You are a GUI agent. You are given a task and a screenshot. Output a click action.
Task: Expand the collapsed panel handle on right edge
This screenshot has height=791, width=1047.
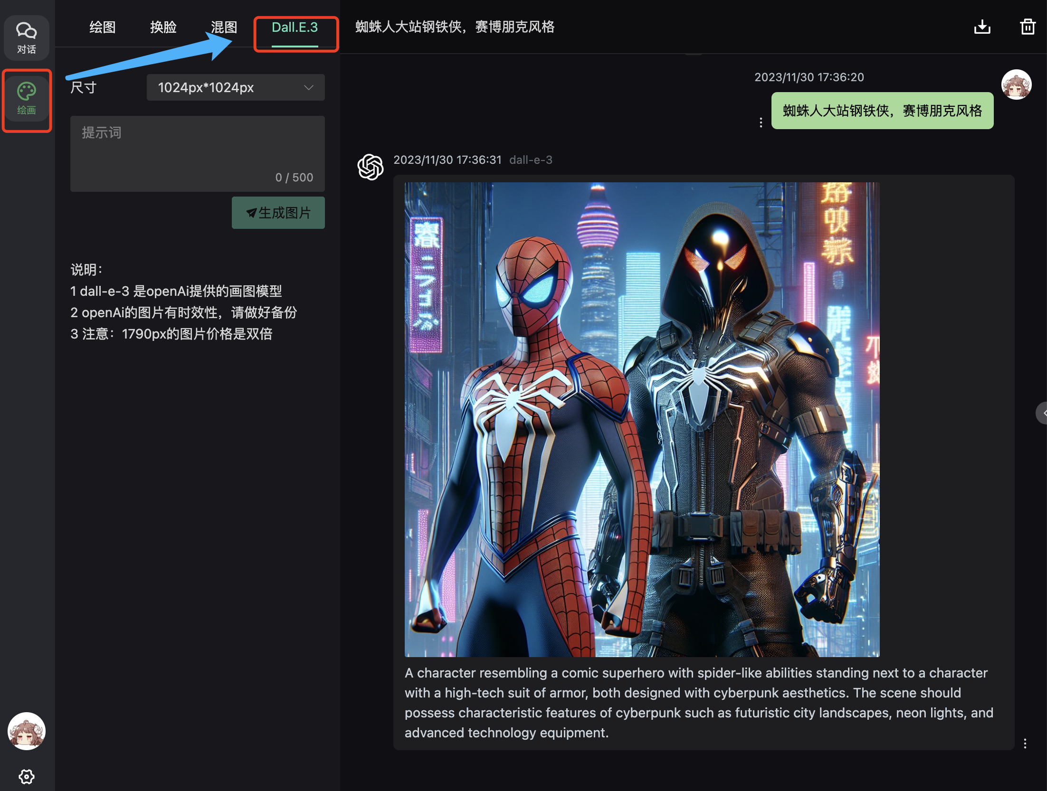click(1042, 413)
